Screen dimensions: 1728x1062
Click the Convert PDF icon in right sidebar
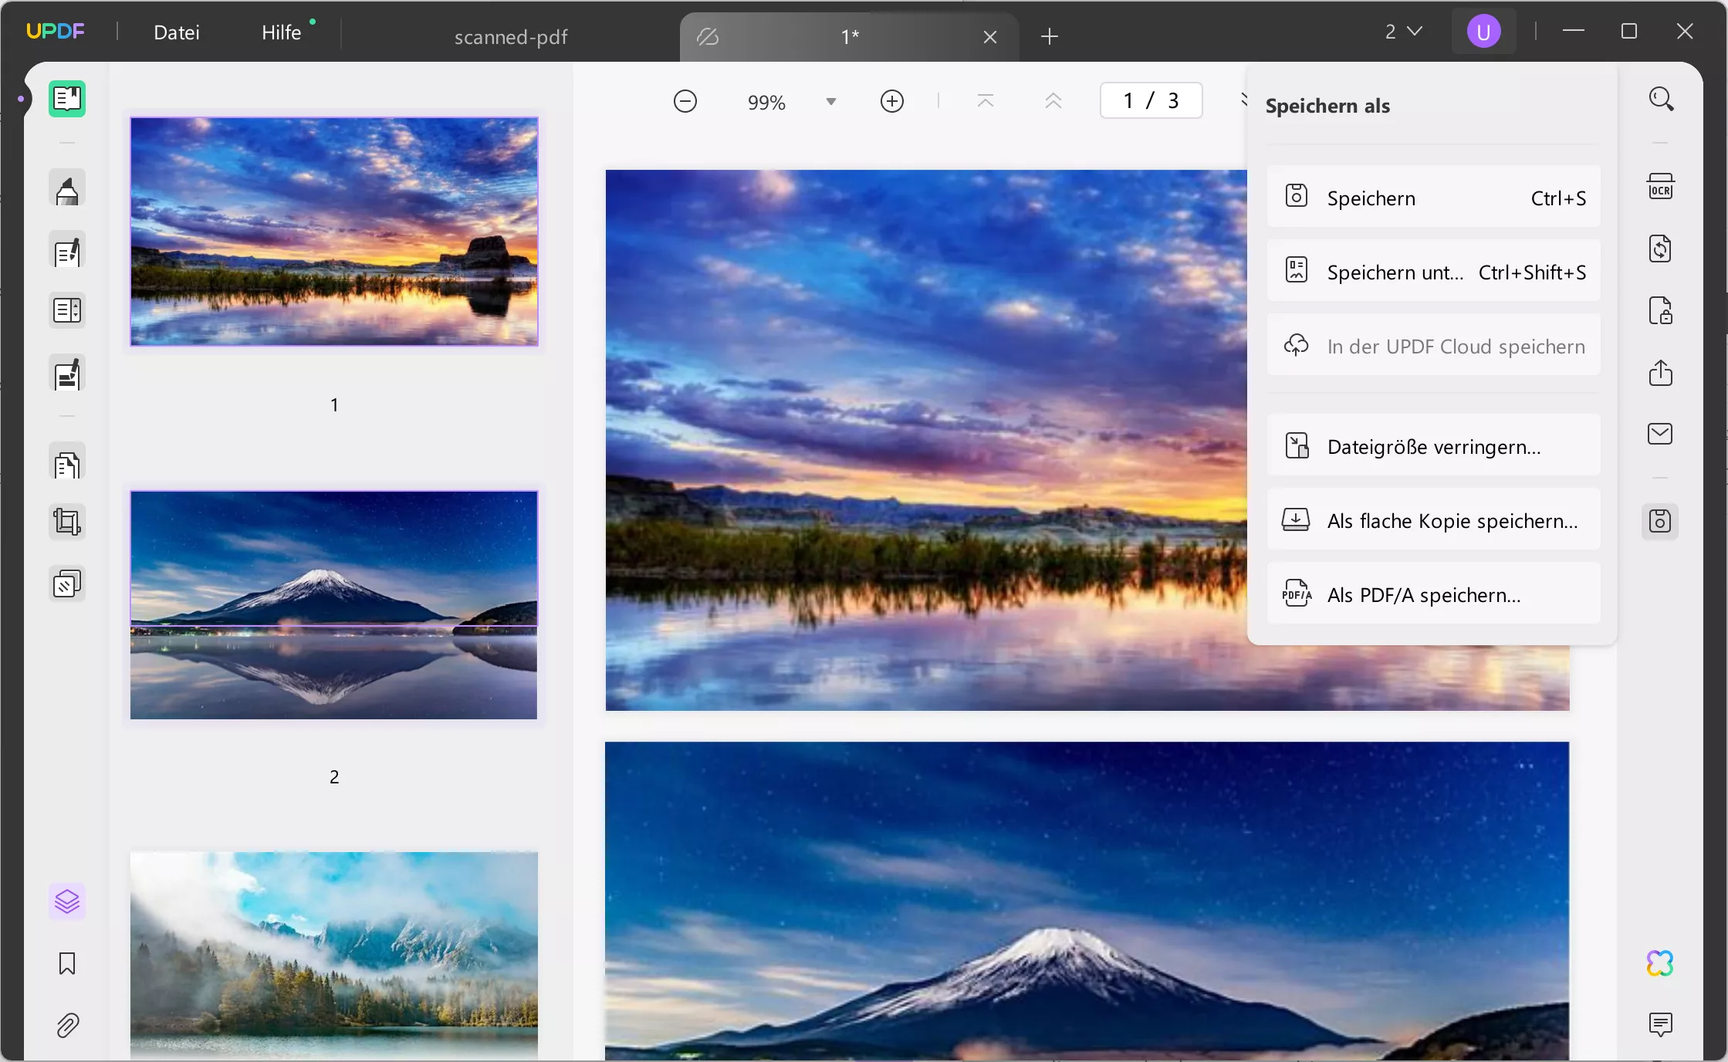(1660, 249)
